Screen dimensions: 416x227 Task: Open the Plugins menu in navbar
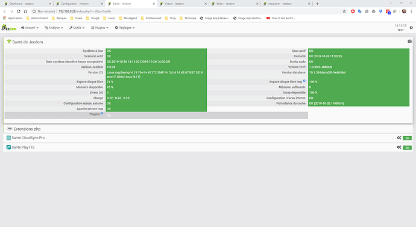click(x=99, y=28)
